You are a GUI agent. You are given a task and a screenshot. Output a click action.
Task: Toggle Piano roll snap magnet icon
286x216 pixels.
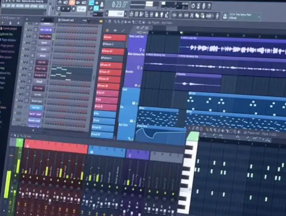[x=197, y=129]
